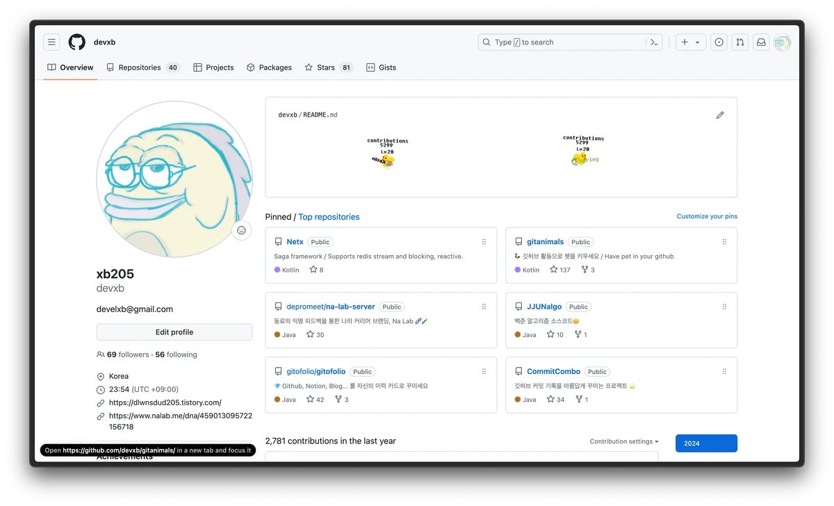This screenshot has height=506, width=834.
Task: View Netx stargazers star count 8
Action: pos(316,270)
